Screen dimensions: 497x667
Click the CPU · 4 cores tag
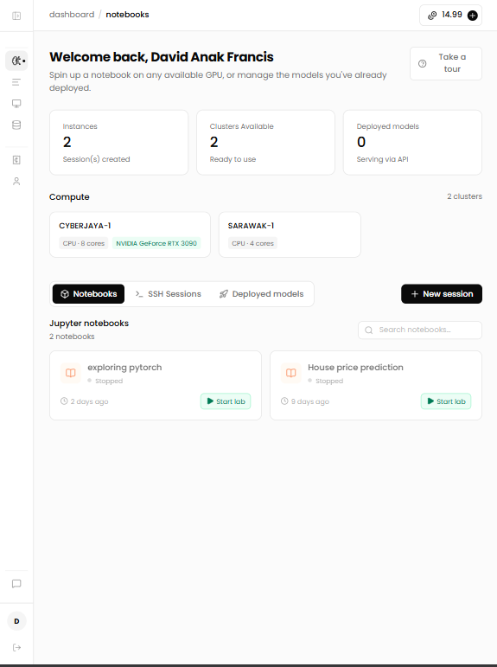253,243
